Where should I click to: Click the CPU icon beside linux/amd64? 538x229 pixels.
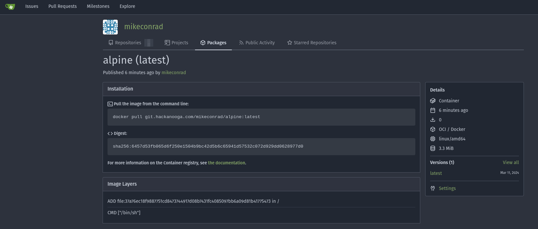tap(433, 139)
